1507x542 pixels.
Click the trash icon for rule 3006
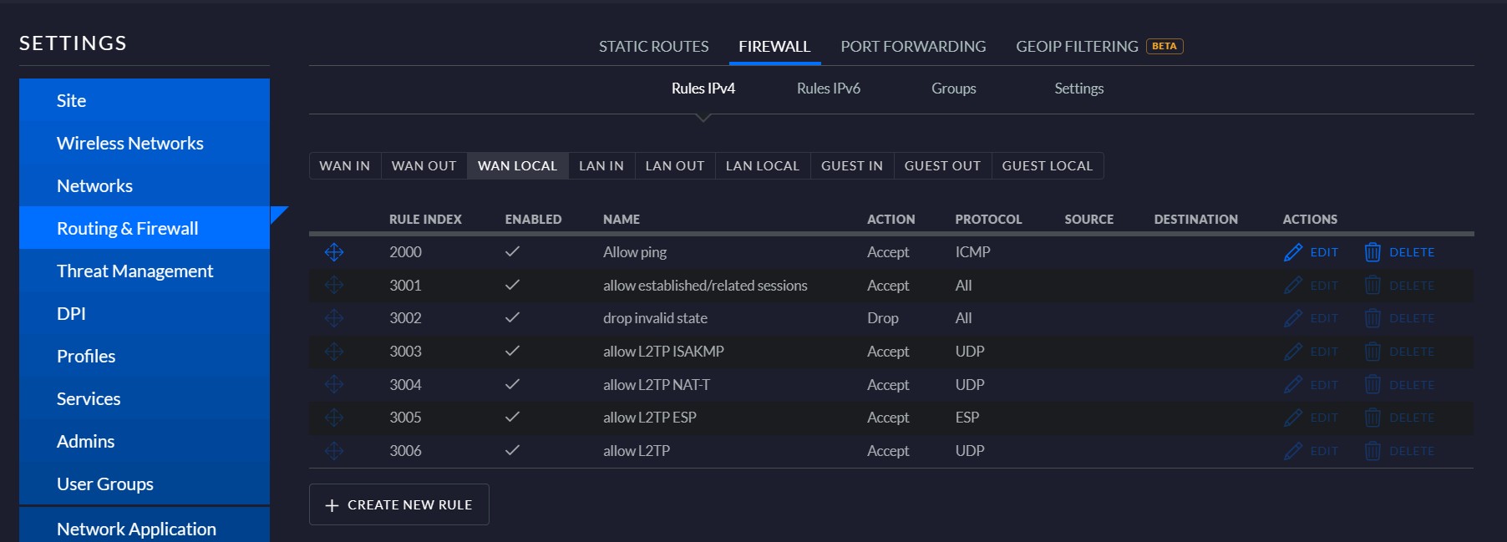click(1372, 451)
